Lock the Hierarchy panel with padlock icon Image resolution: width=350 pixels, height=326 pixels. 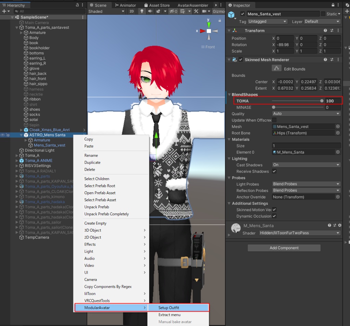click(x=77, y=5)
